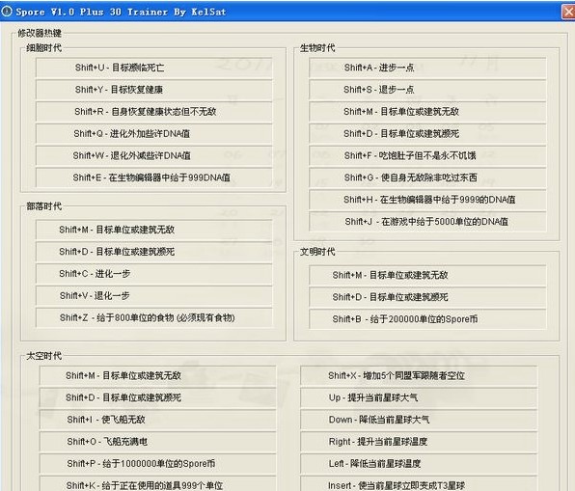Click the '部落时代' group label
The width and height of the screenshot is (575, 491).
point(43,206)
